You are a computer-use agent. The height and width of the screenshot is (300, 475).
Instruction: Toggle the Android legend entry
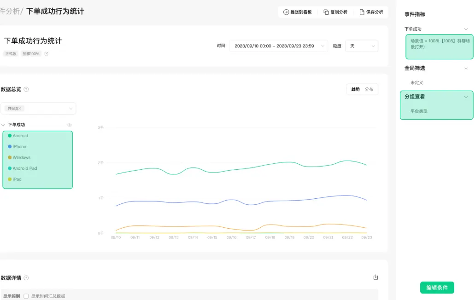18,135
